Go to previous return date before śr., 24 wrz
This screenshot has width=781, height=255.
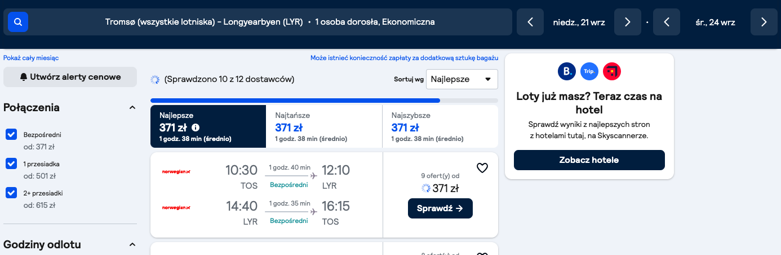(667, 22)
